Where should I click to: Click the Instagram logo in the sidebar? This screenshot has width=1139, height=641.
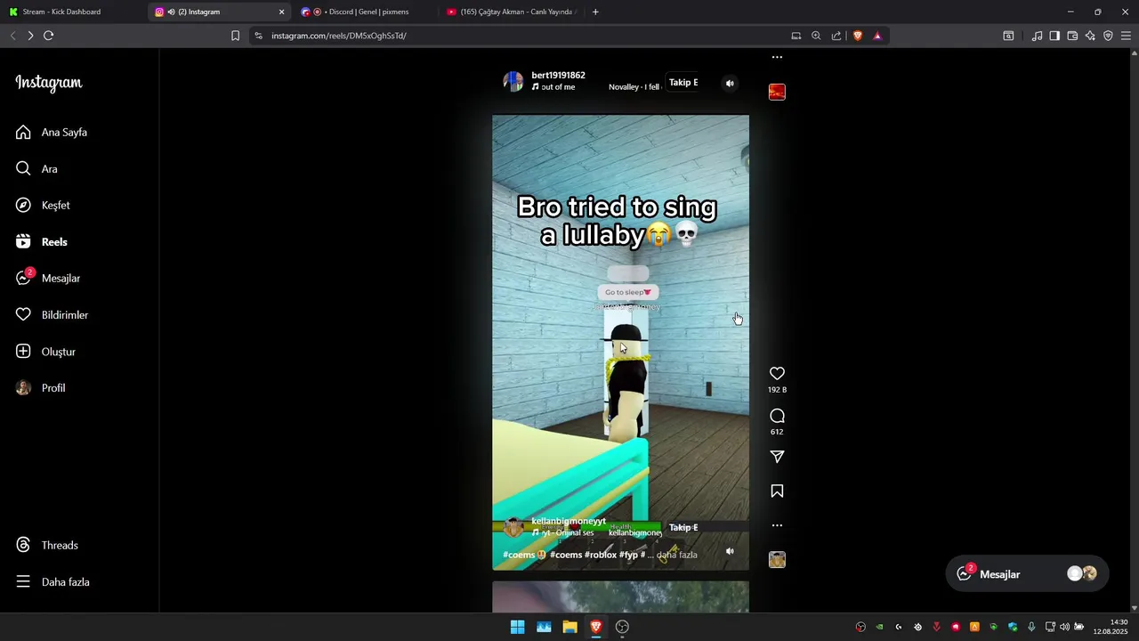coord(49,83)
